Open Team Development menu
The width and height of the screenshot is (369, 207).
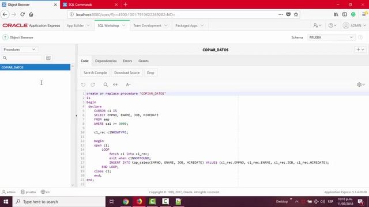[x=148, y=25]
